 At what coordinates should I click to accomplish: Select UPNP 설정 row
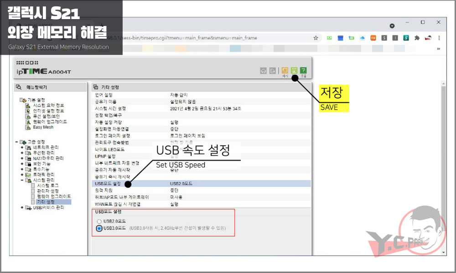point(202,156)
